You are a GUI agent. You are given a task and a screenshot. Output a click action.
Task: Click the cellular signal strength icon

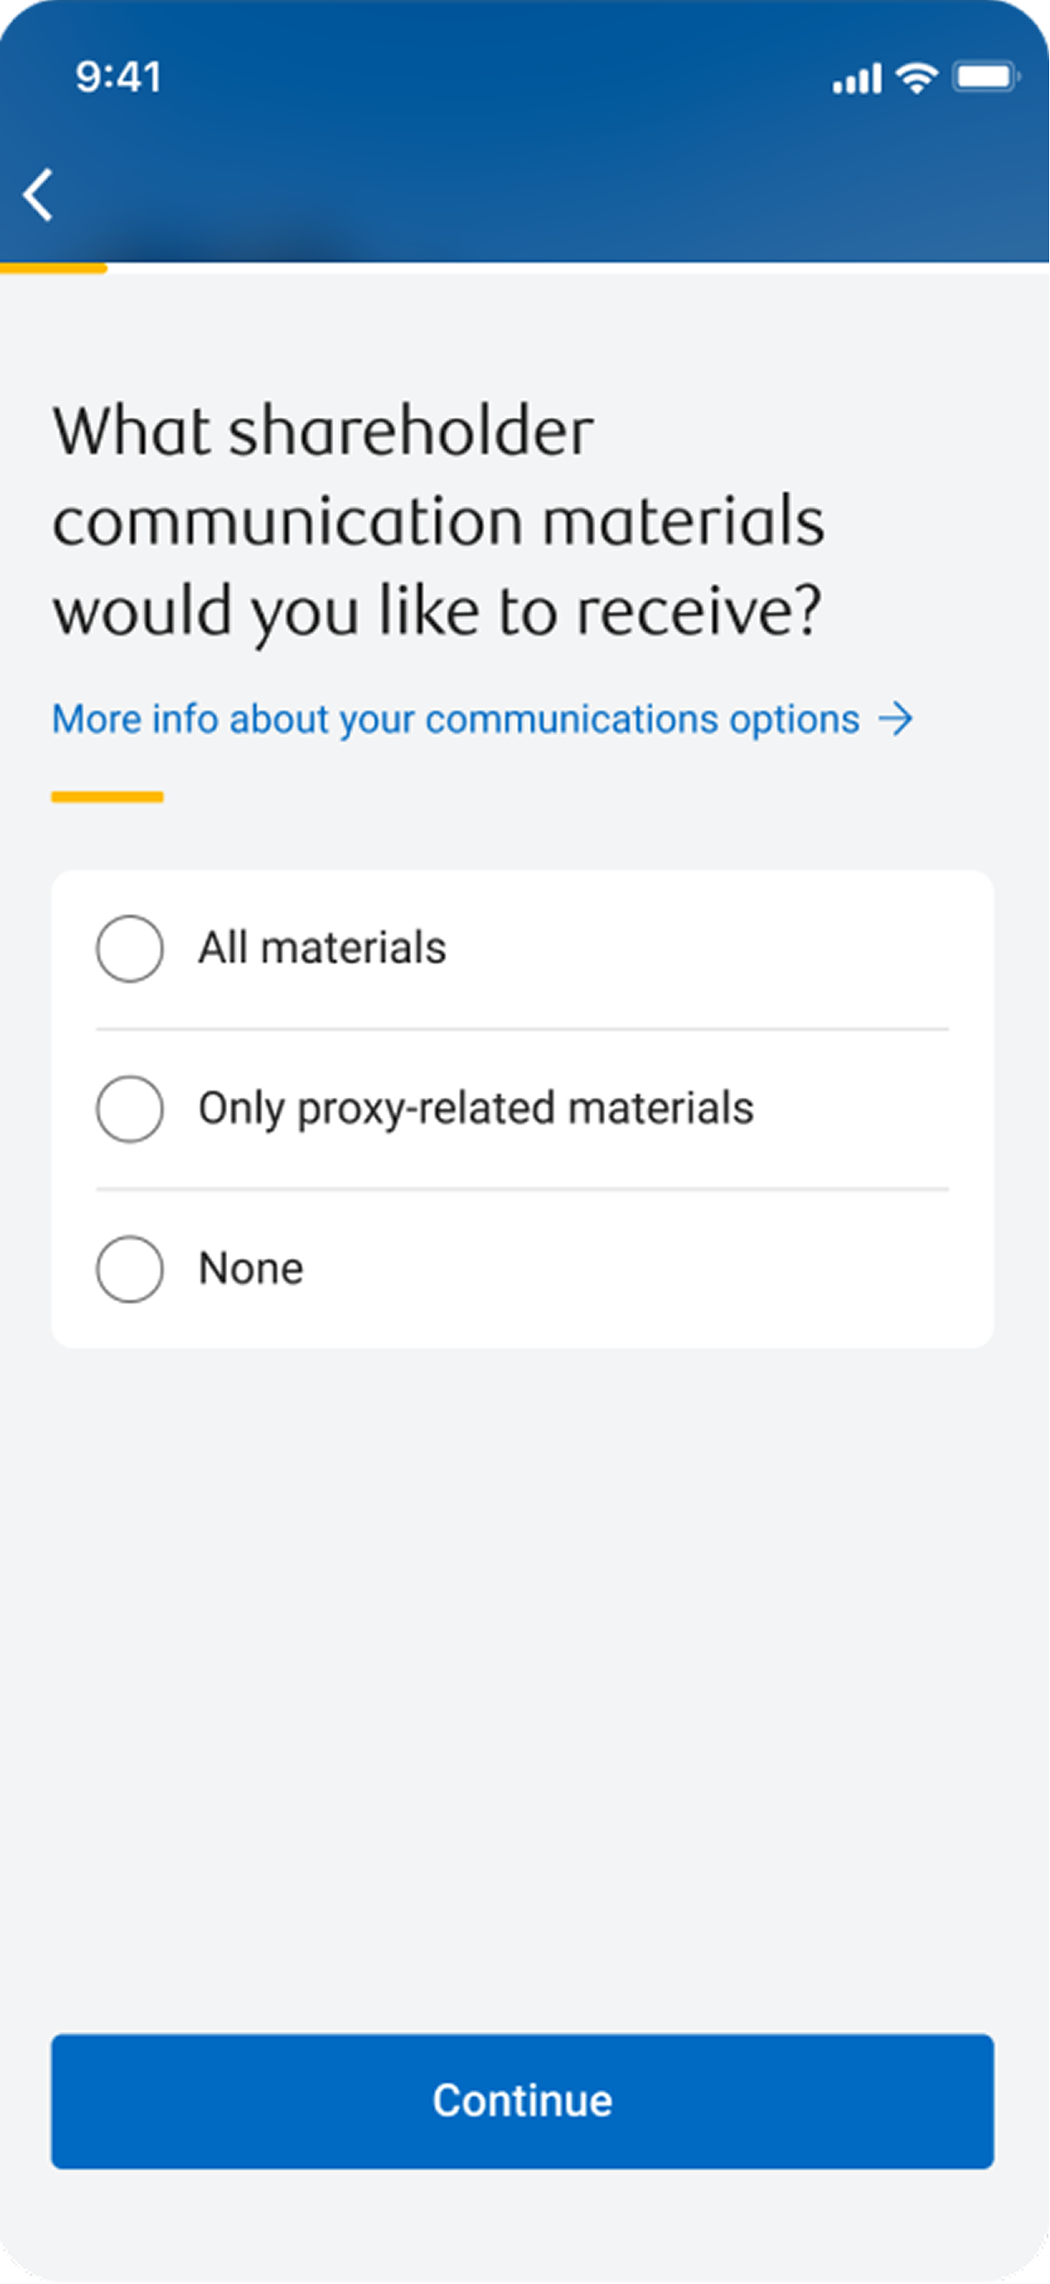pos(856,79)
